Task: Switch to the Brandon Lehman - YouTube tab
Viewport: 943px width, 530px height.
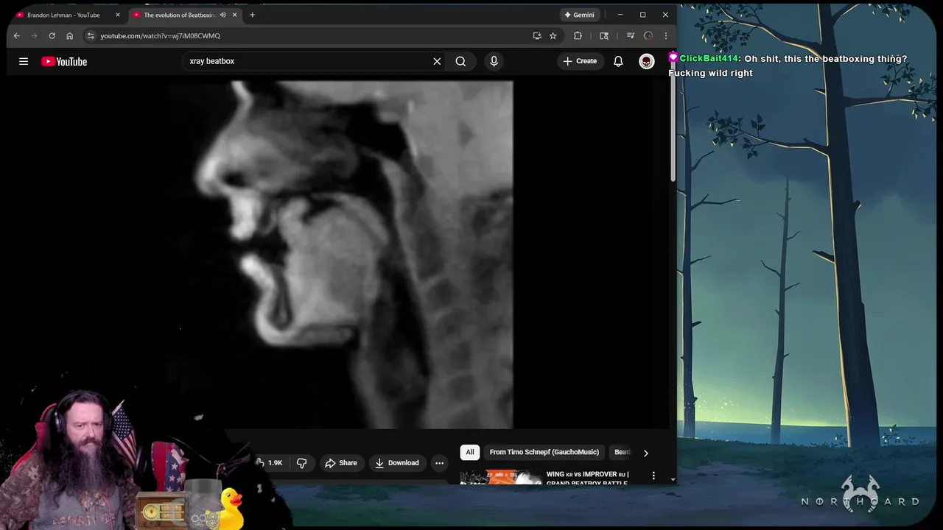Action: coord(63,15)
